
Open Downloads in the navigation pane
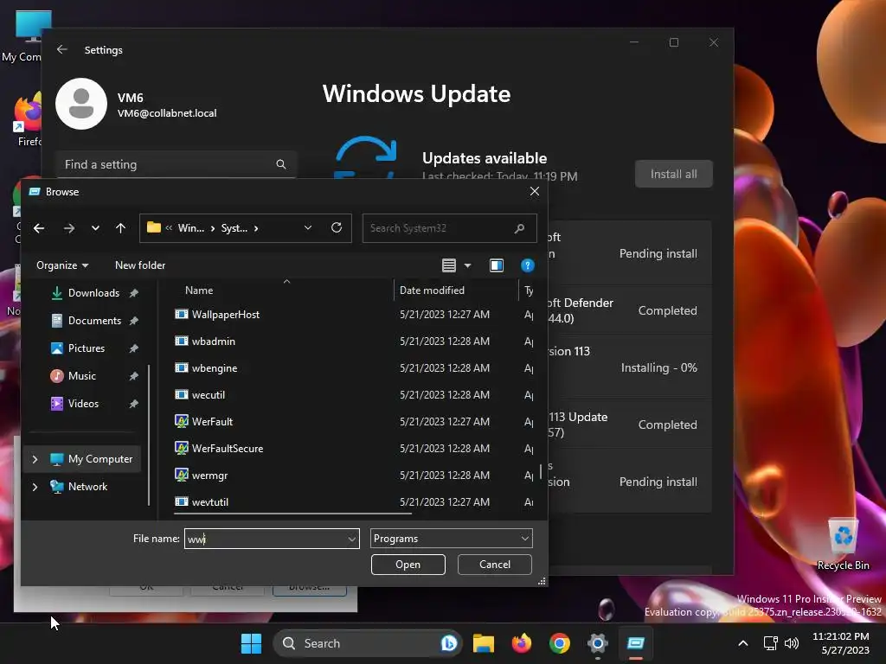93,293
